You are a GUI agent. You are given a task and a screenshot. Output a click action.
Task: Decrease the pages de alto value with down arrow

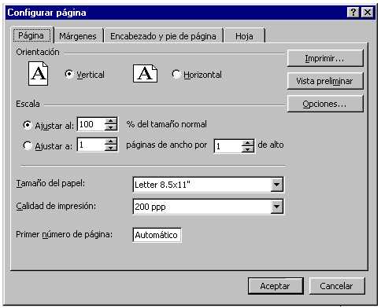coord(247,149)
